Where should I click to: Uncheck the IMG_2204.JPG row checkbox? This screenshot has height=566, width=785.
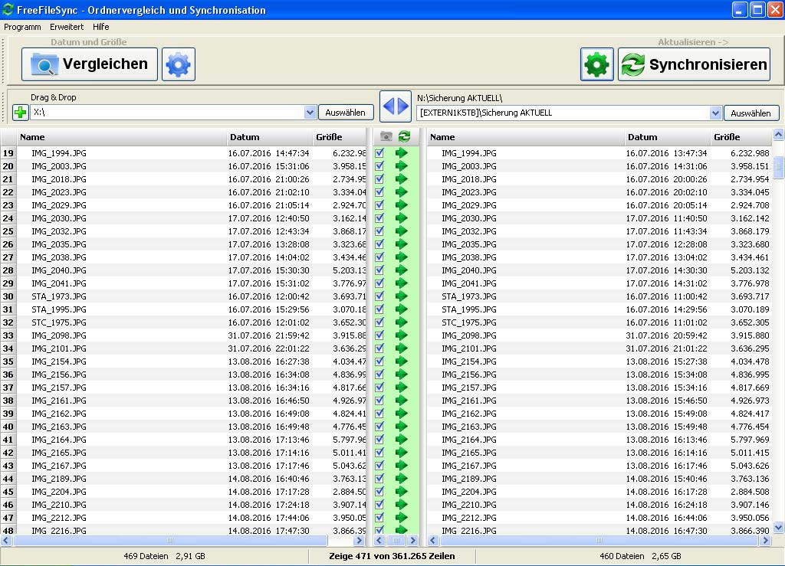click(x=379, y=491)
